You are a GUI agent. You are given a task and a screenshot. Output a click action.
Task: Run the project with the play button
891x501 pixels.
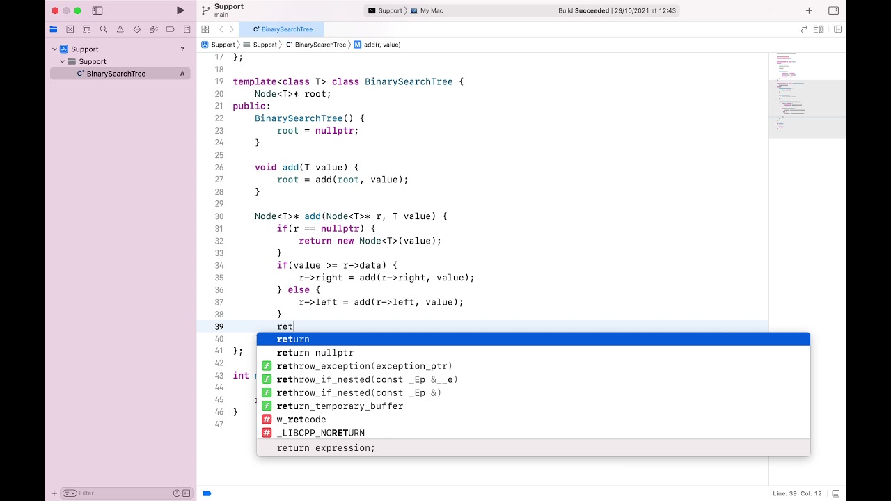pos(180,10)
